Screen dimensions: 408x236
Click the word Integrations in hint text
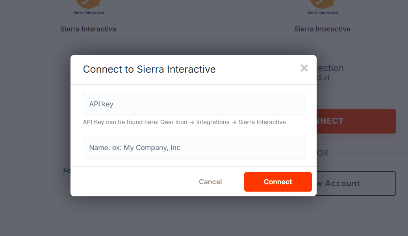213,122
